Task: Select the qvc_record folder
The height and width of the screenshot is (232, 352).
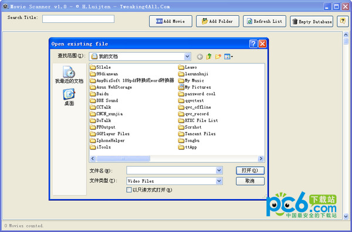Action: pos(194,114)
